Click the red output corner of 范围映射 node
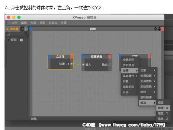 click(110, 57)
